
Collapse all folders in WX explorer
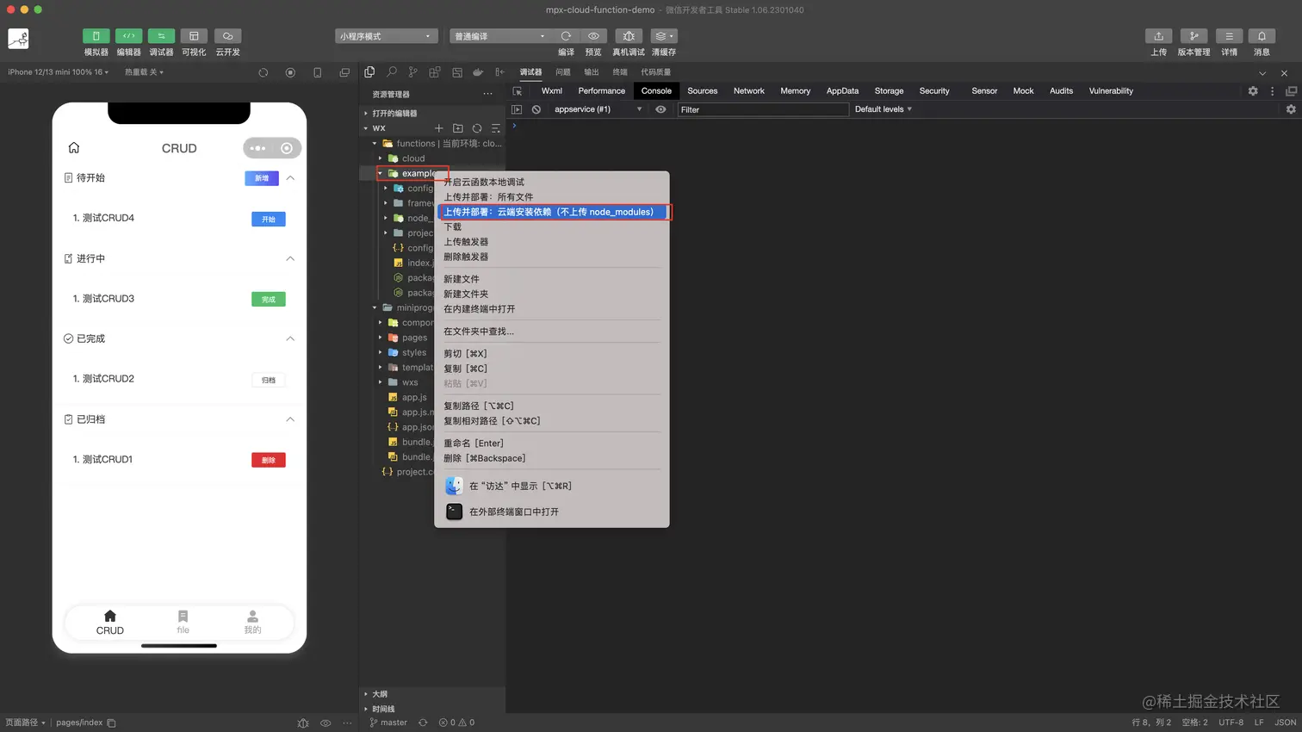pyautogui.click(x=496, y=128)
